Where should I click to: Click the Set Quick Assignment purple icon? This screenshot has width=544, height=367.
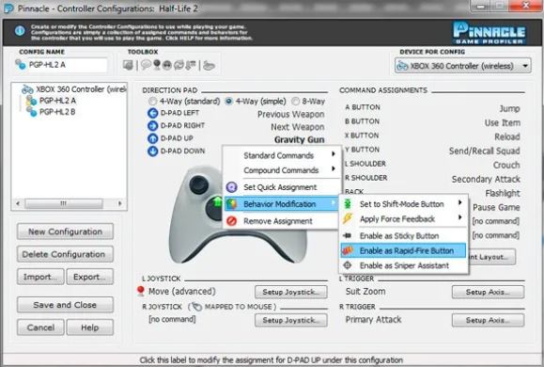click(232, 187)
